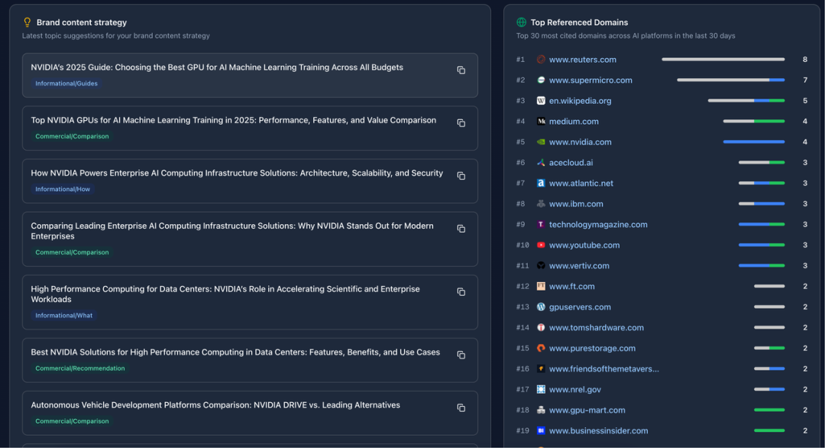Go to www.nrel.gov link

coord(574,390)
